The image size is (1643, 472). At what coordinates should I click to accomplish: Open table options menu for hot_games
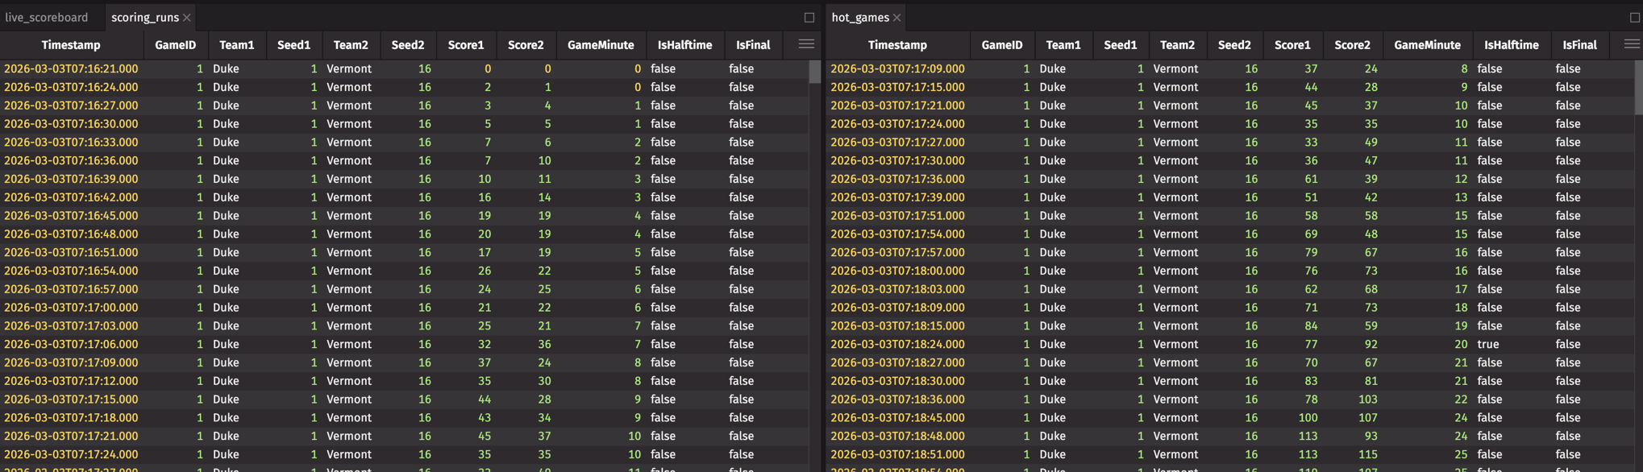click(1631, 45)
